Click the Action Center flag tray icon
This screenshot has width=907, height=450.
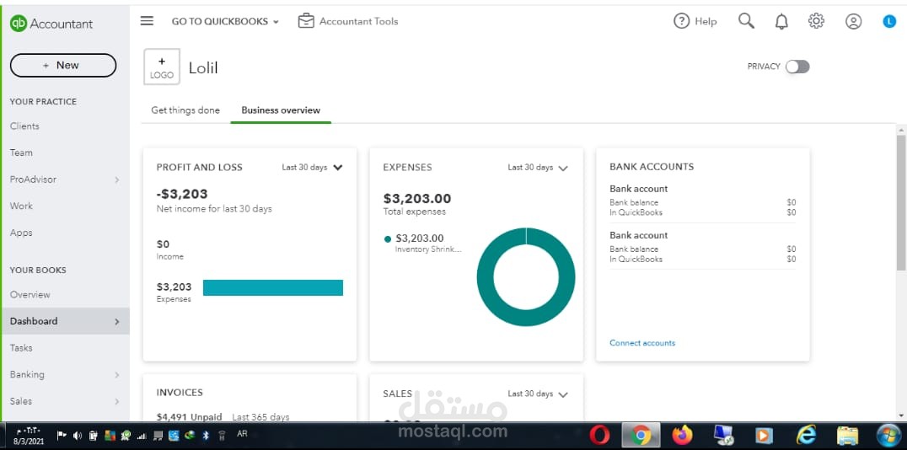pos(62,436)
